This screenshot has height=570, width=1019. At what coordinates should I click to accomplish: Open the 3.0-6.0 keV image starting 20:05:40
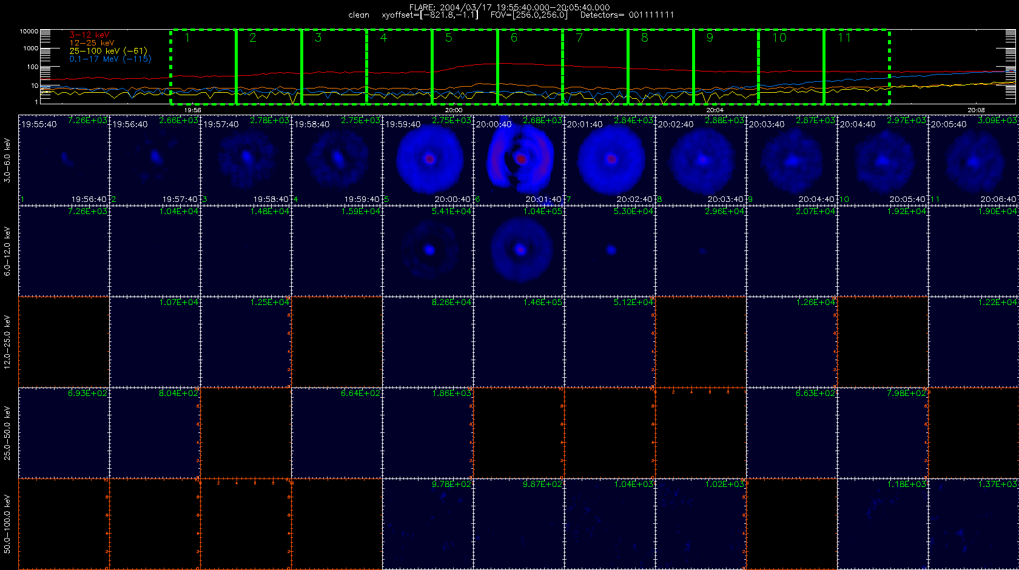point(974,159)
